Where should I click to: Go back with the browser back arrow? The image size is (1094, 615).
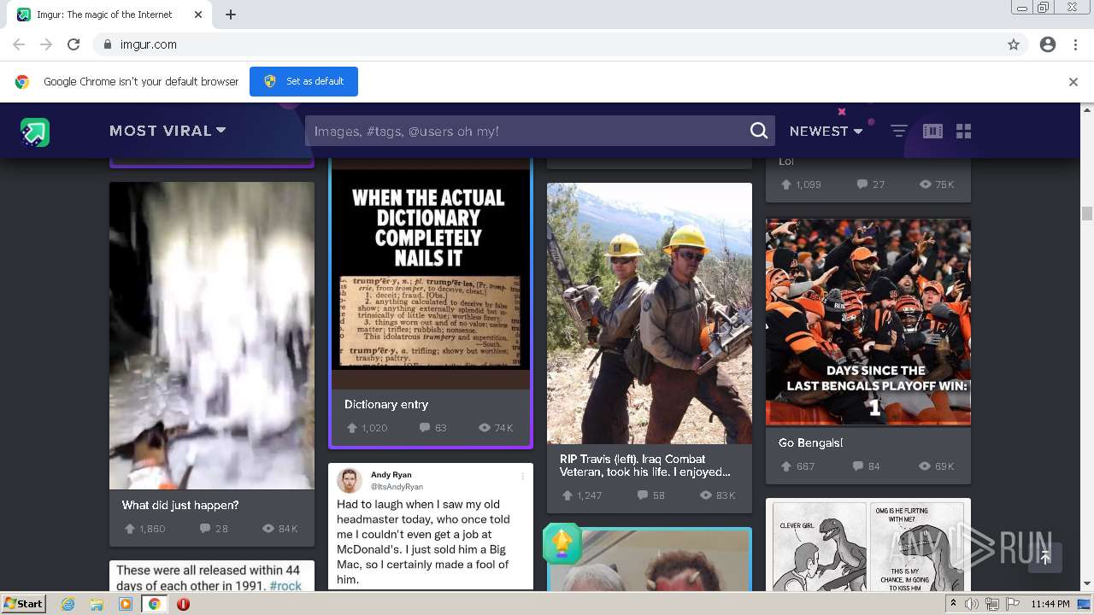point(19,44)
